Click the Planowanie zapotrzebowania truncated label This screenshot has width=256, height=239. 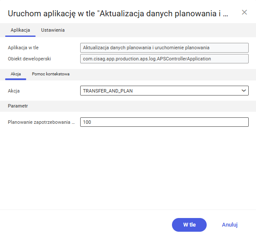coord(41,122)
